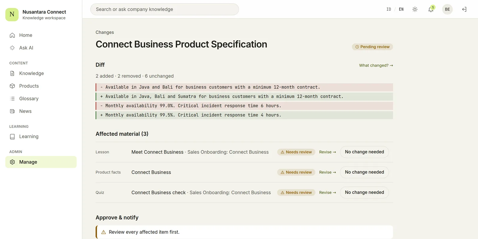Screen dimensions: 478x239
Task: Click the Nusantara Connect N logo
Action: (12, 14)
